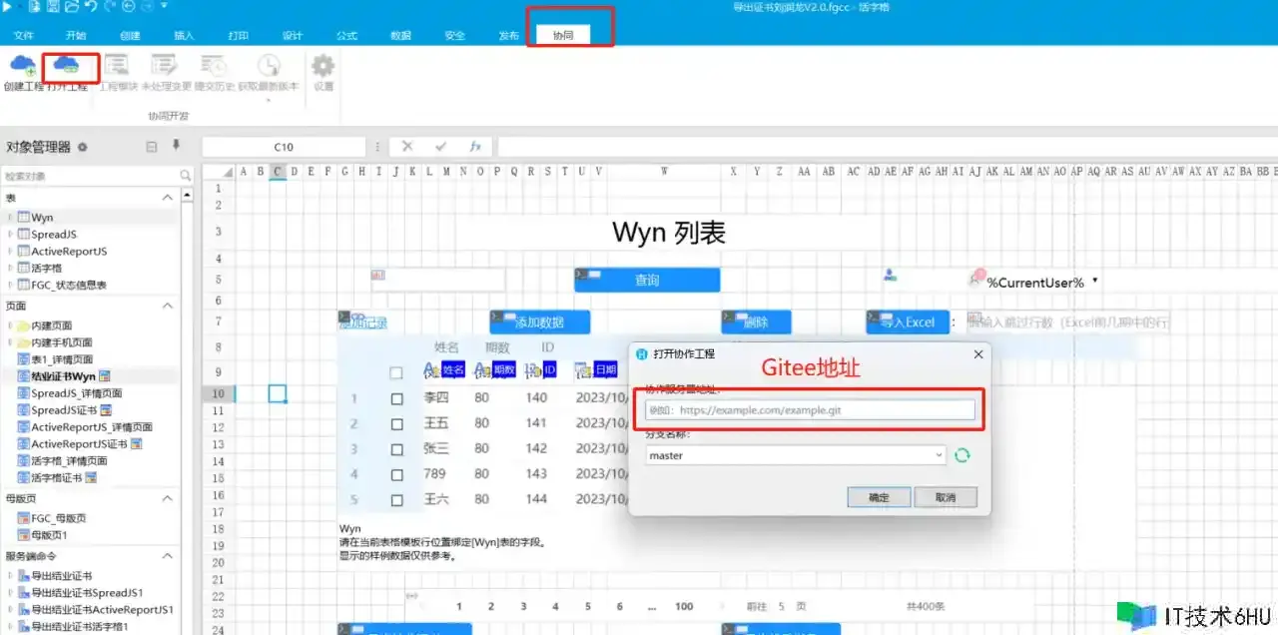Collapse the 页面 section in object manager
This screenshot has width=1278, height=635.
tap(168, 306)
